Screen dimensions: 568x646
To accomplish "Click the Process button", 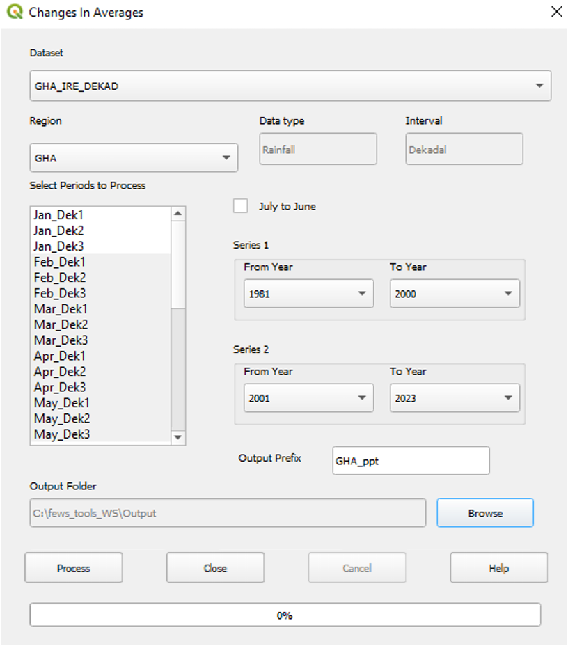I will tap(74, 568).
